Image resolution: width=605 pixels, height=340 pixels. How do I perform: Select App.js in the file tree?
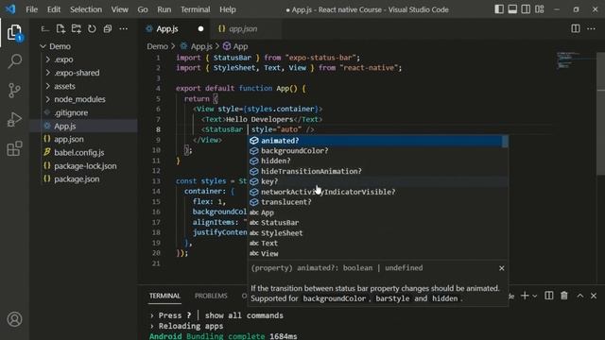point(84,126)
